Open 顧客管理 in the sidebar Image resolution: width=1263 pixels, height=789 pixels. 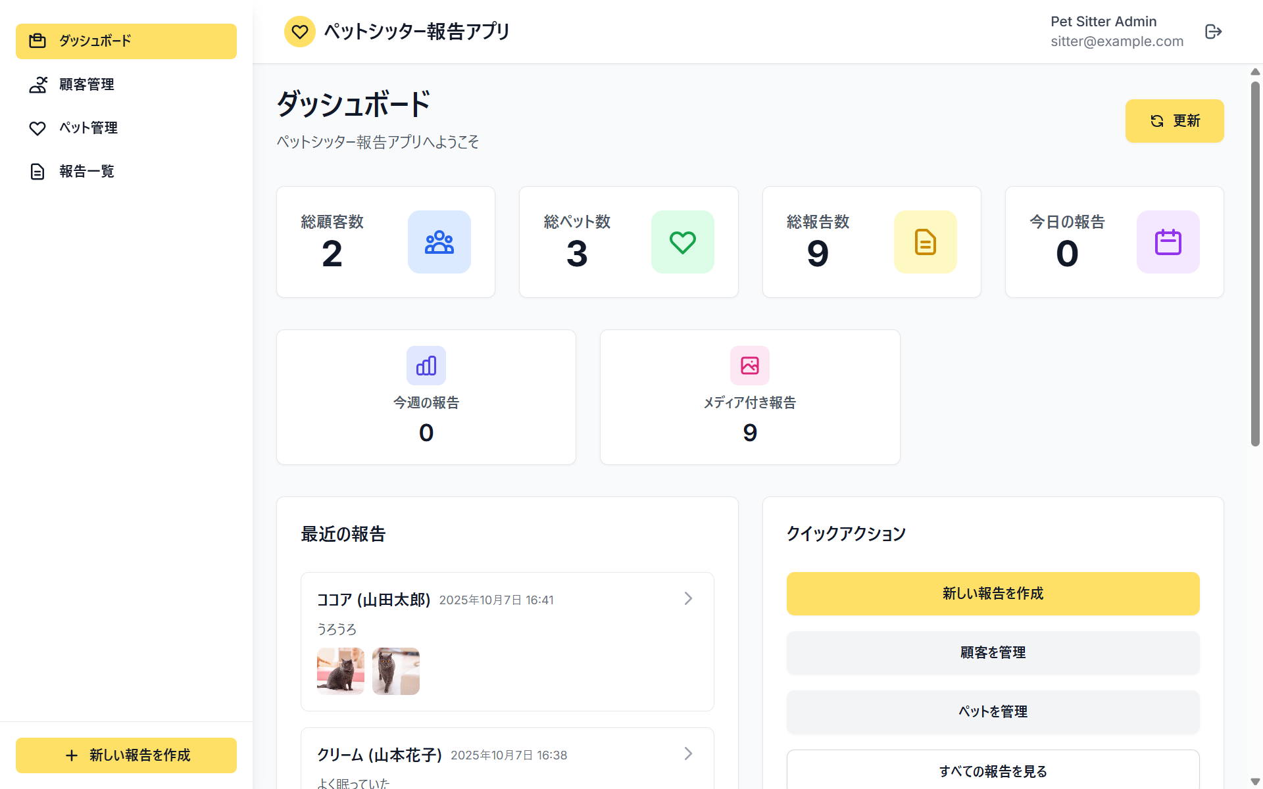tap(87, 84)
